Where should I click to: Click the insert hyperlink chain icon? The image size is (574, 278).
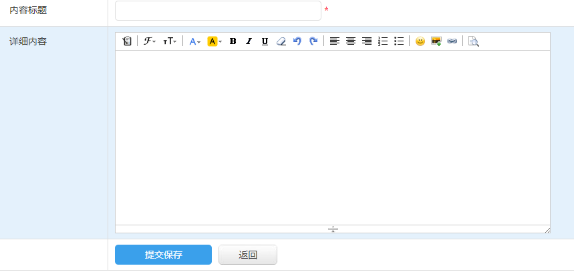(452, 41)
